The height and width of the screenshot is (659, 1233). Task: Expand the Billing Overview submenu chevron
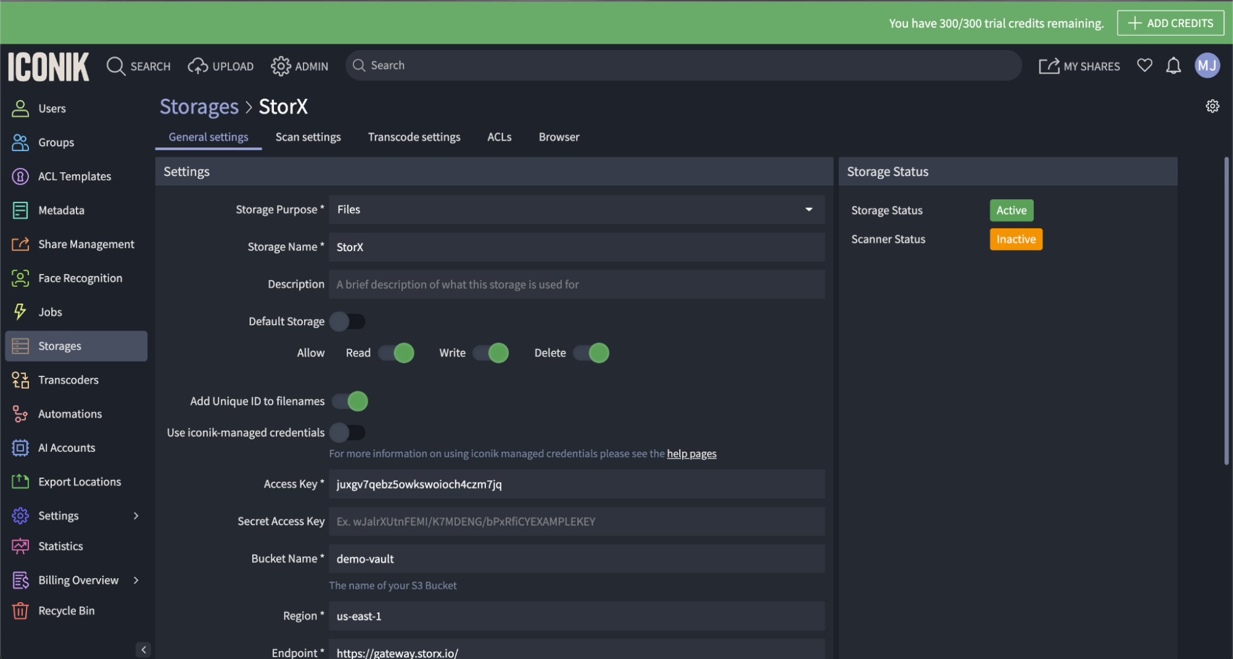pyautogui.click(x=136, y=580)
